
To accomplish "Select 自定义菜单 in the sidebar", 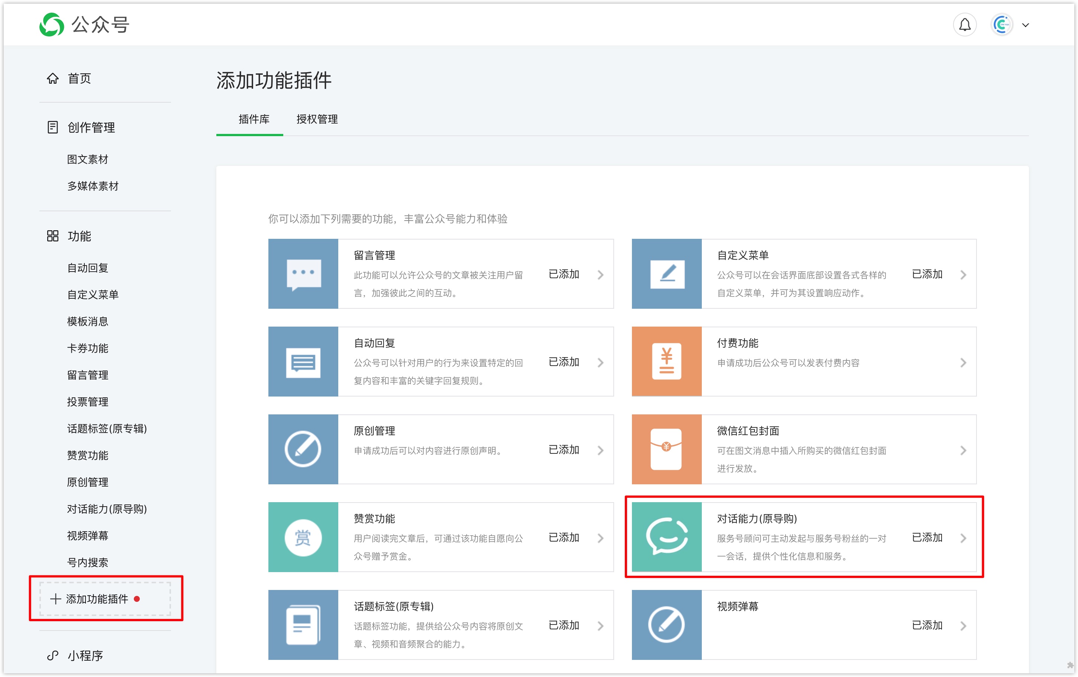I will click(93, 295).
